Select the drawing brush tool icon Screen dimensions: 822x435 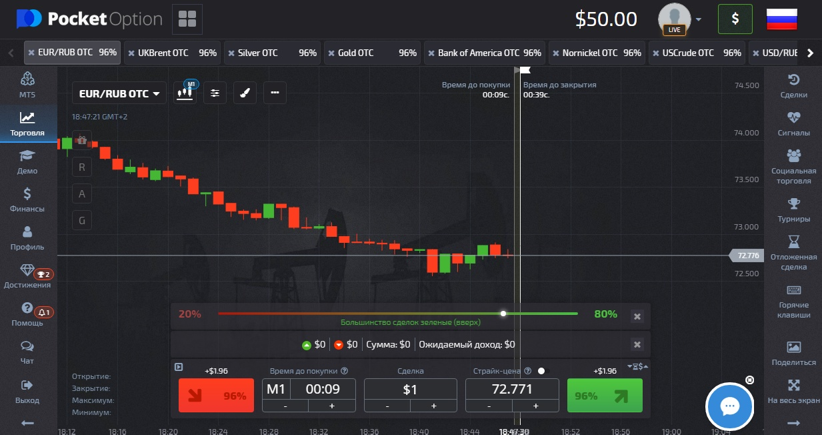point(245,93)
